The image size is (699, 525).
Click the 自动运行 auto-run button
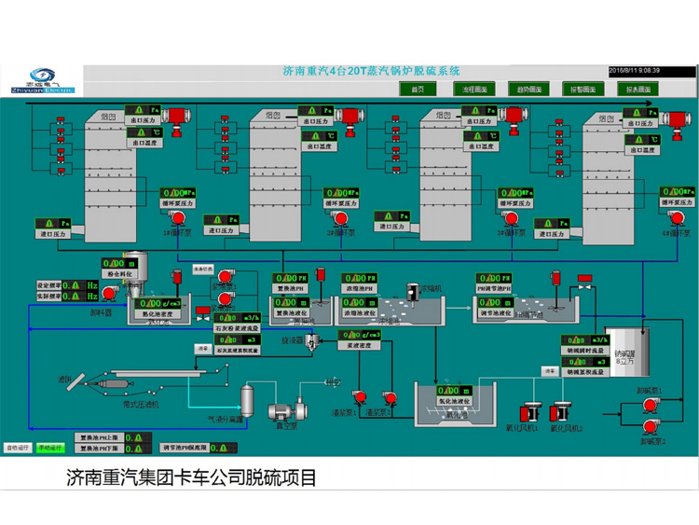pyautogui.click(x=18, y=448)
